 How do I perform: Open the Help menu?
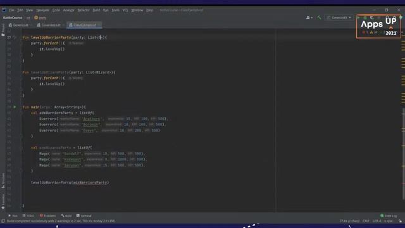(149, 10)
